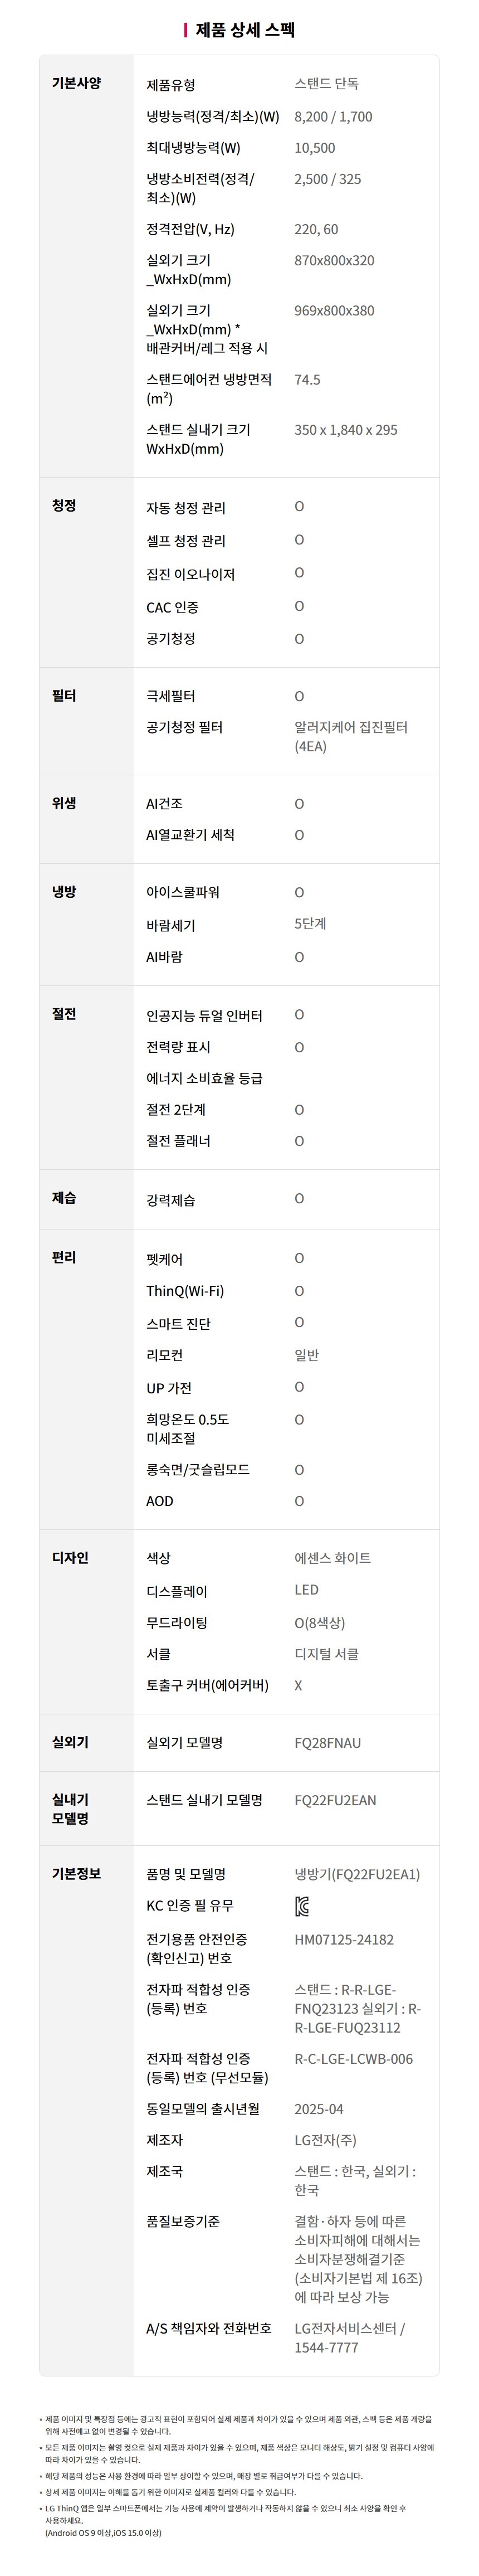Select the 절전 section header

tap(64, 1014)
